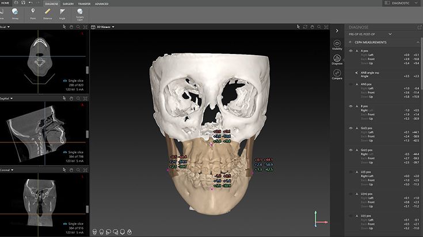Click the Home button
The image size is (423, 237).
pos(6,3)
